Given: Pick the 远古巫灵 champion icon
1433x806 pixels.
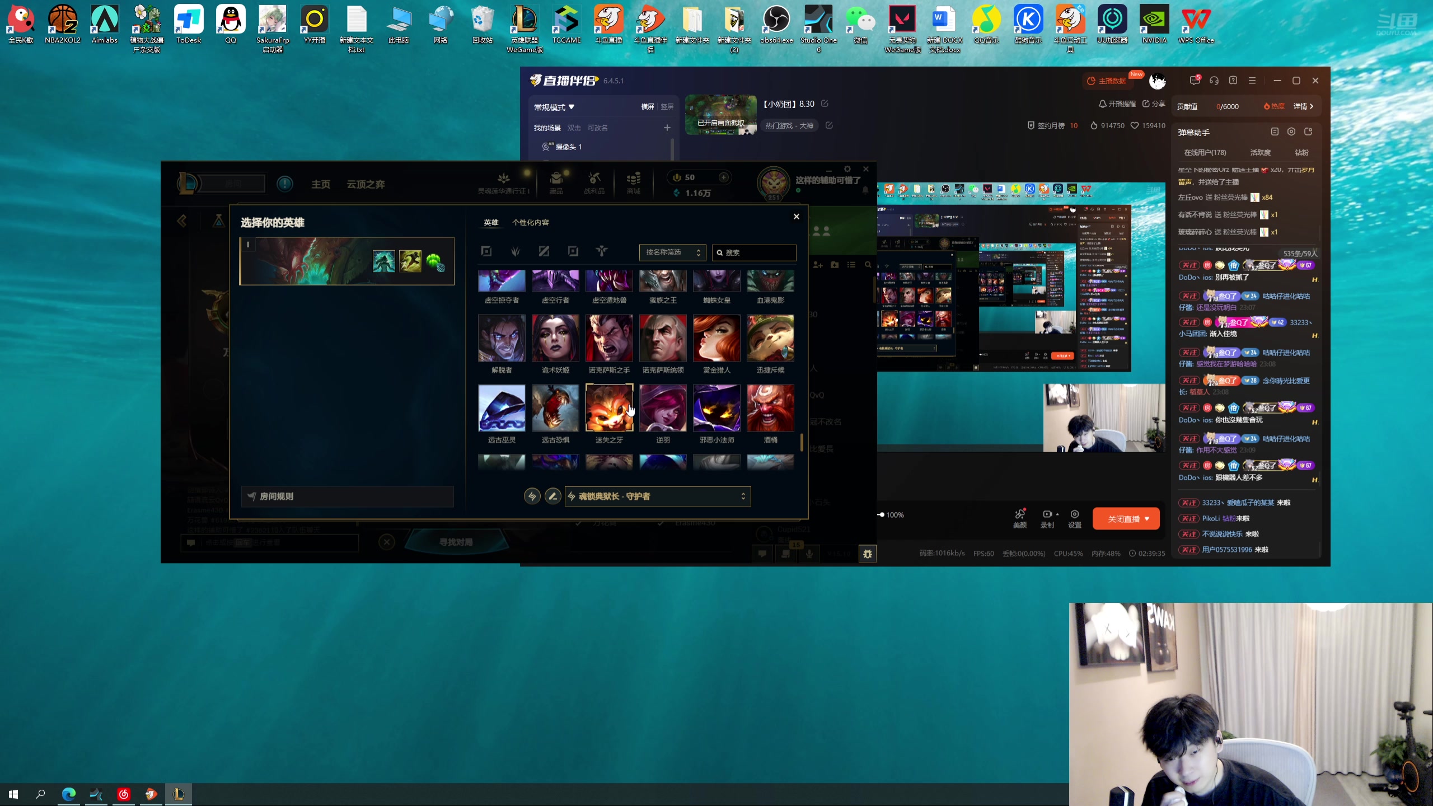Looking at the screenshot, I should pyautogui.click(x=502, y=407).
